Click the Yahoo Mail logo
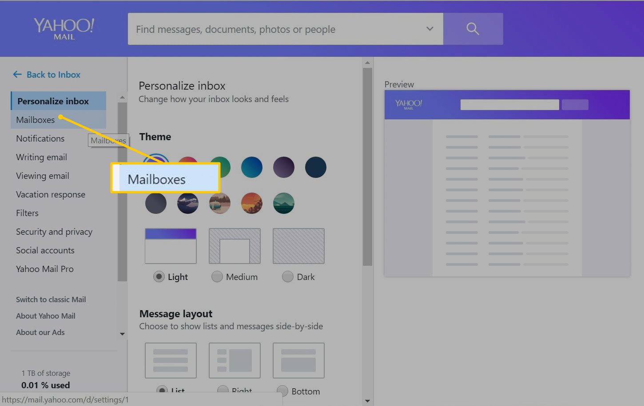Viewport: 644px width, 406px height. 64,29
